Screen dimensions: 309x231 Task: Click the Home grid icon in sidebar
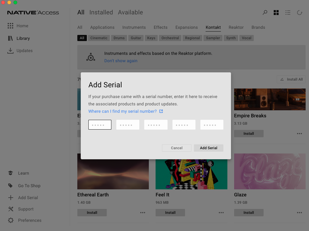[10, 26]
